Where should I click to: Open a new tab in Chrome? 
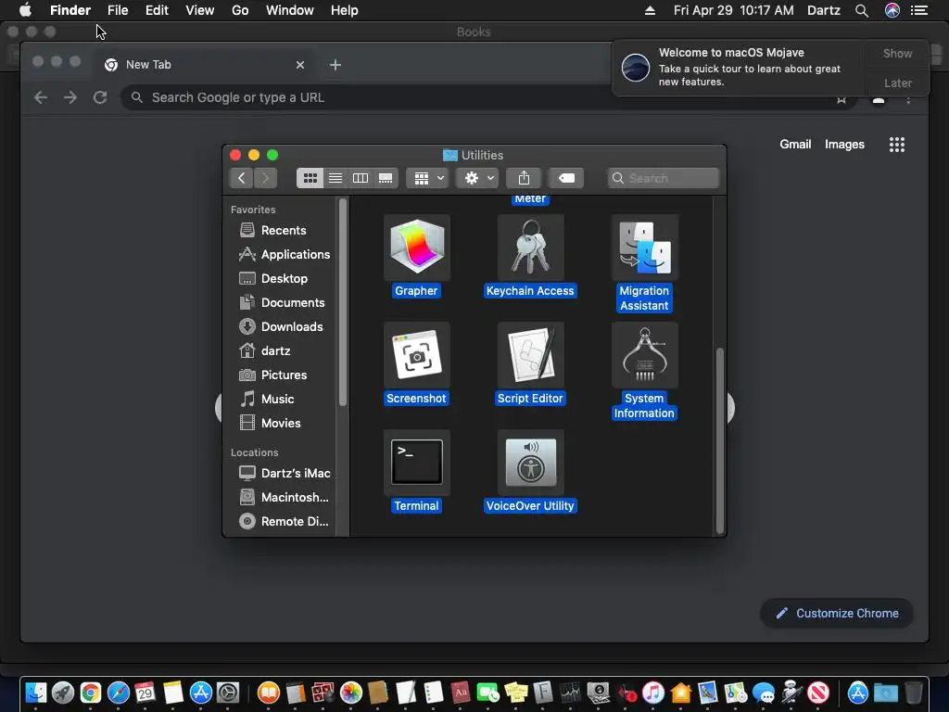tap(335, 65)
